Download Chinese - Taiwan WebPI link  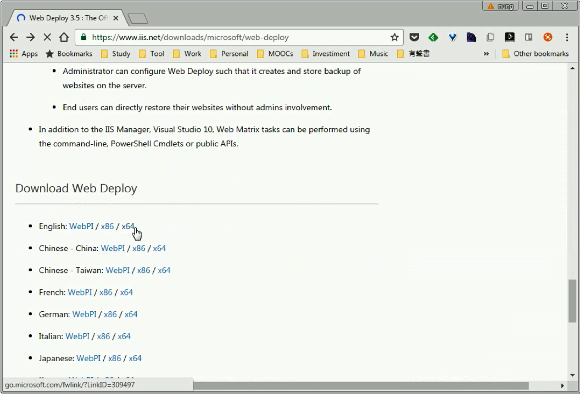click(x=118, y=270)
